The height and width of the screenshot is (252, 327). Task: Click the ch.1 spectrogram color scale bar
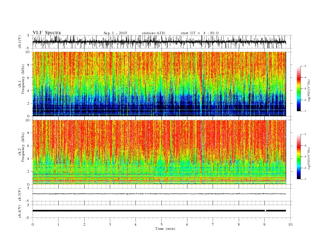click(x=299, y=89)
